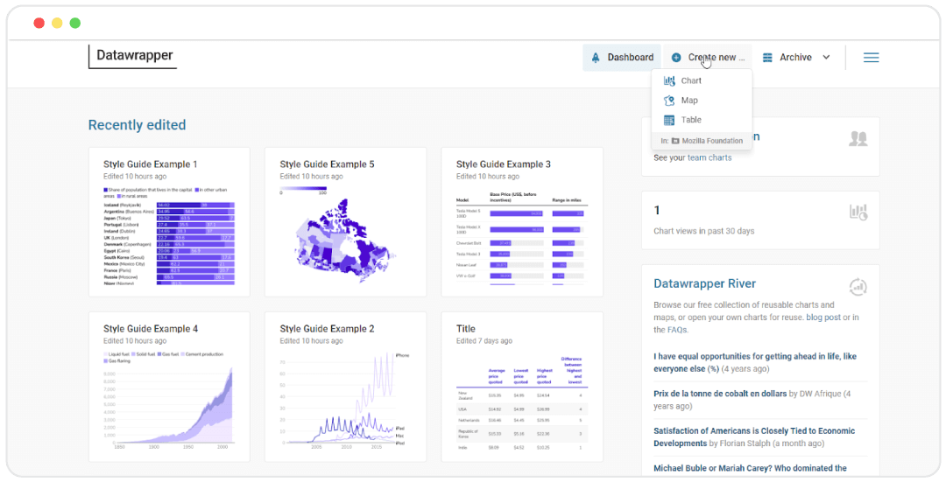Go to the Dashboard tab
This screenshot has height=482, width=946.
tap(621, 58)
